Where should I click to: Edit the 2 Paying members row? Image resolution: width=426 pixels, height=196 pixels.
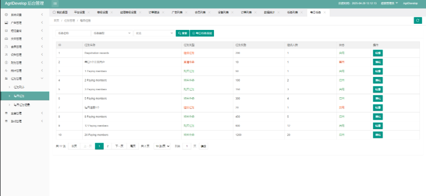378,81
